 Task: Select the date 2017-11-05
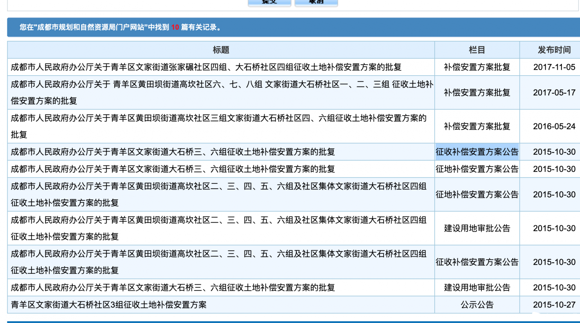[554, 67]
